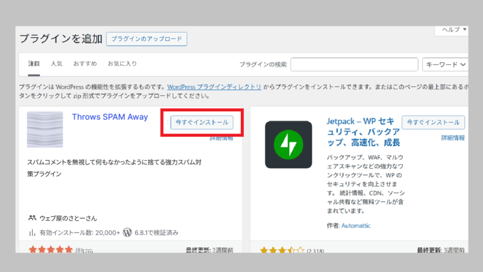Click the Throws SPAM Away plugin thumbnail
This screenshot has width=483, height=272.
coord(45,129)
